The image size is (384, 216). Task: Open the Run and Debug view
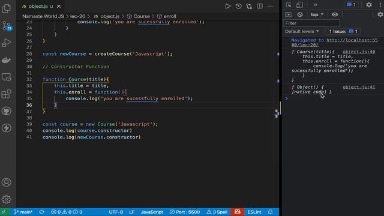tap(7, 43)
